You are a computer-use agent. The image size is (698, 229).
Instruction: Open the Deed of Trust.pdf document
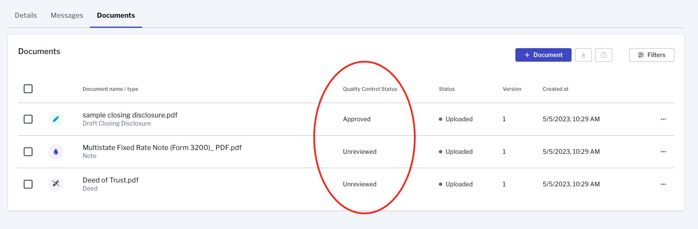tap(110, 180)
